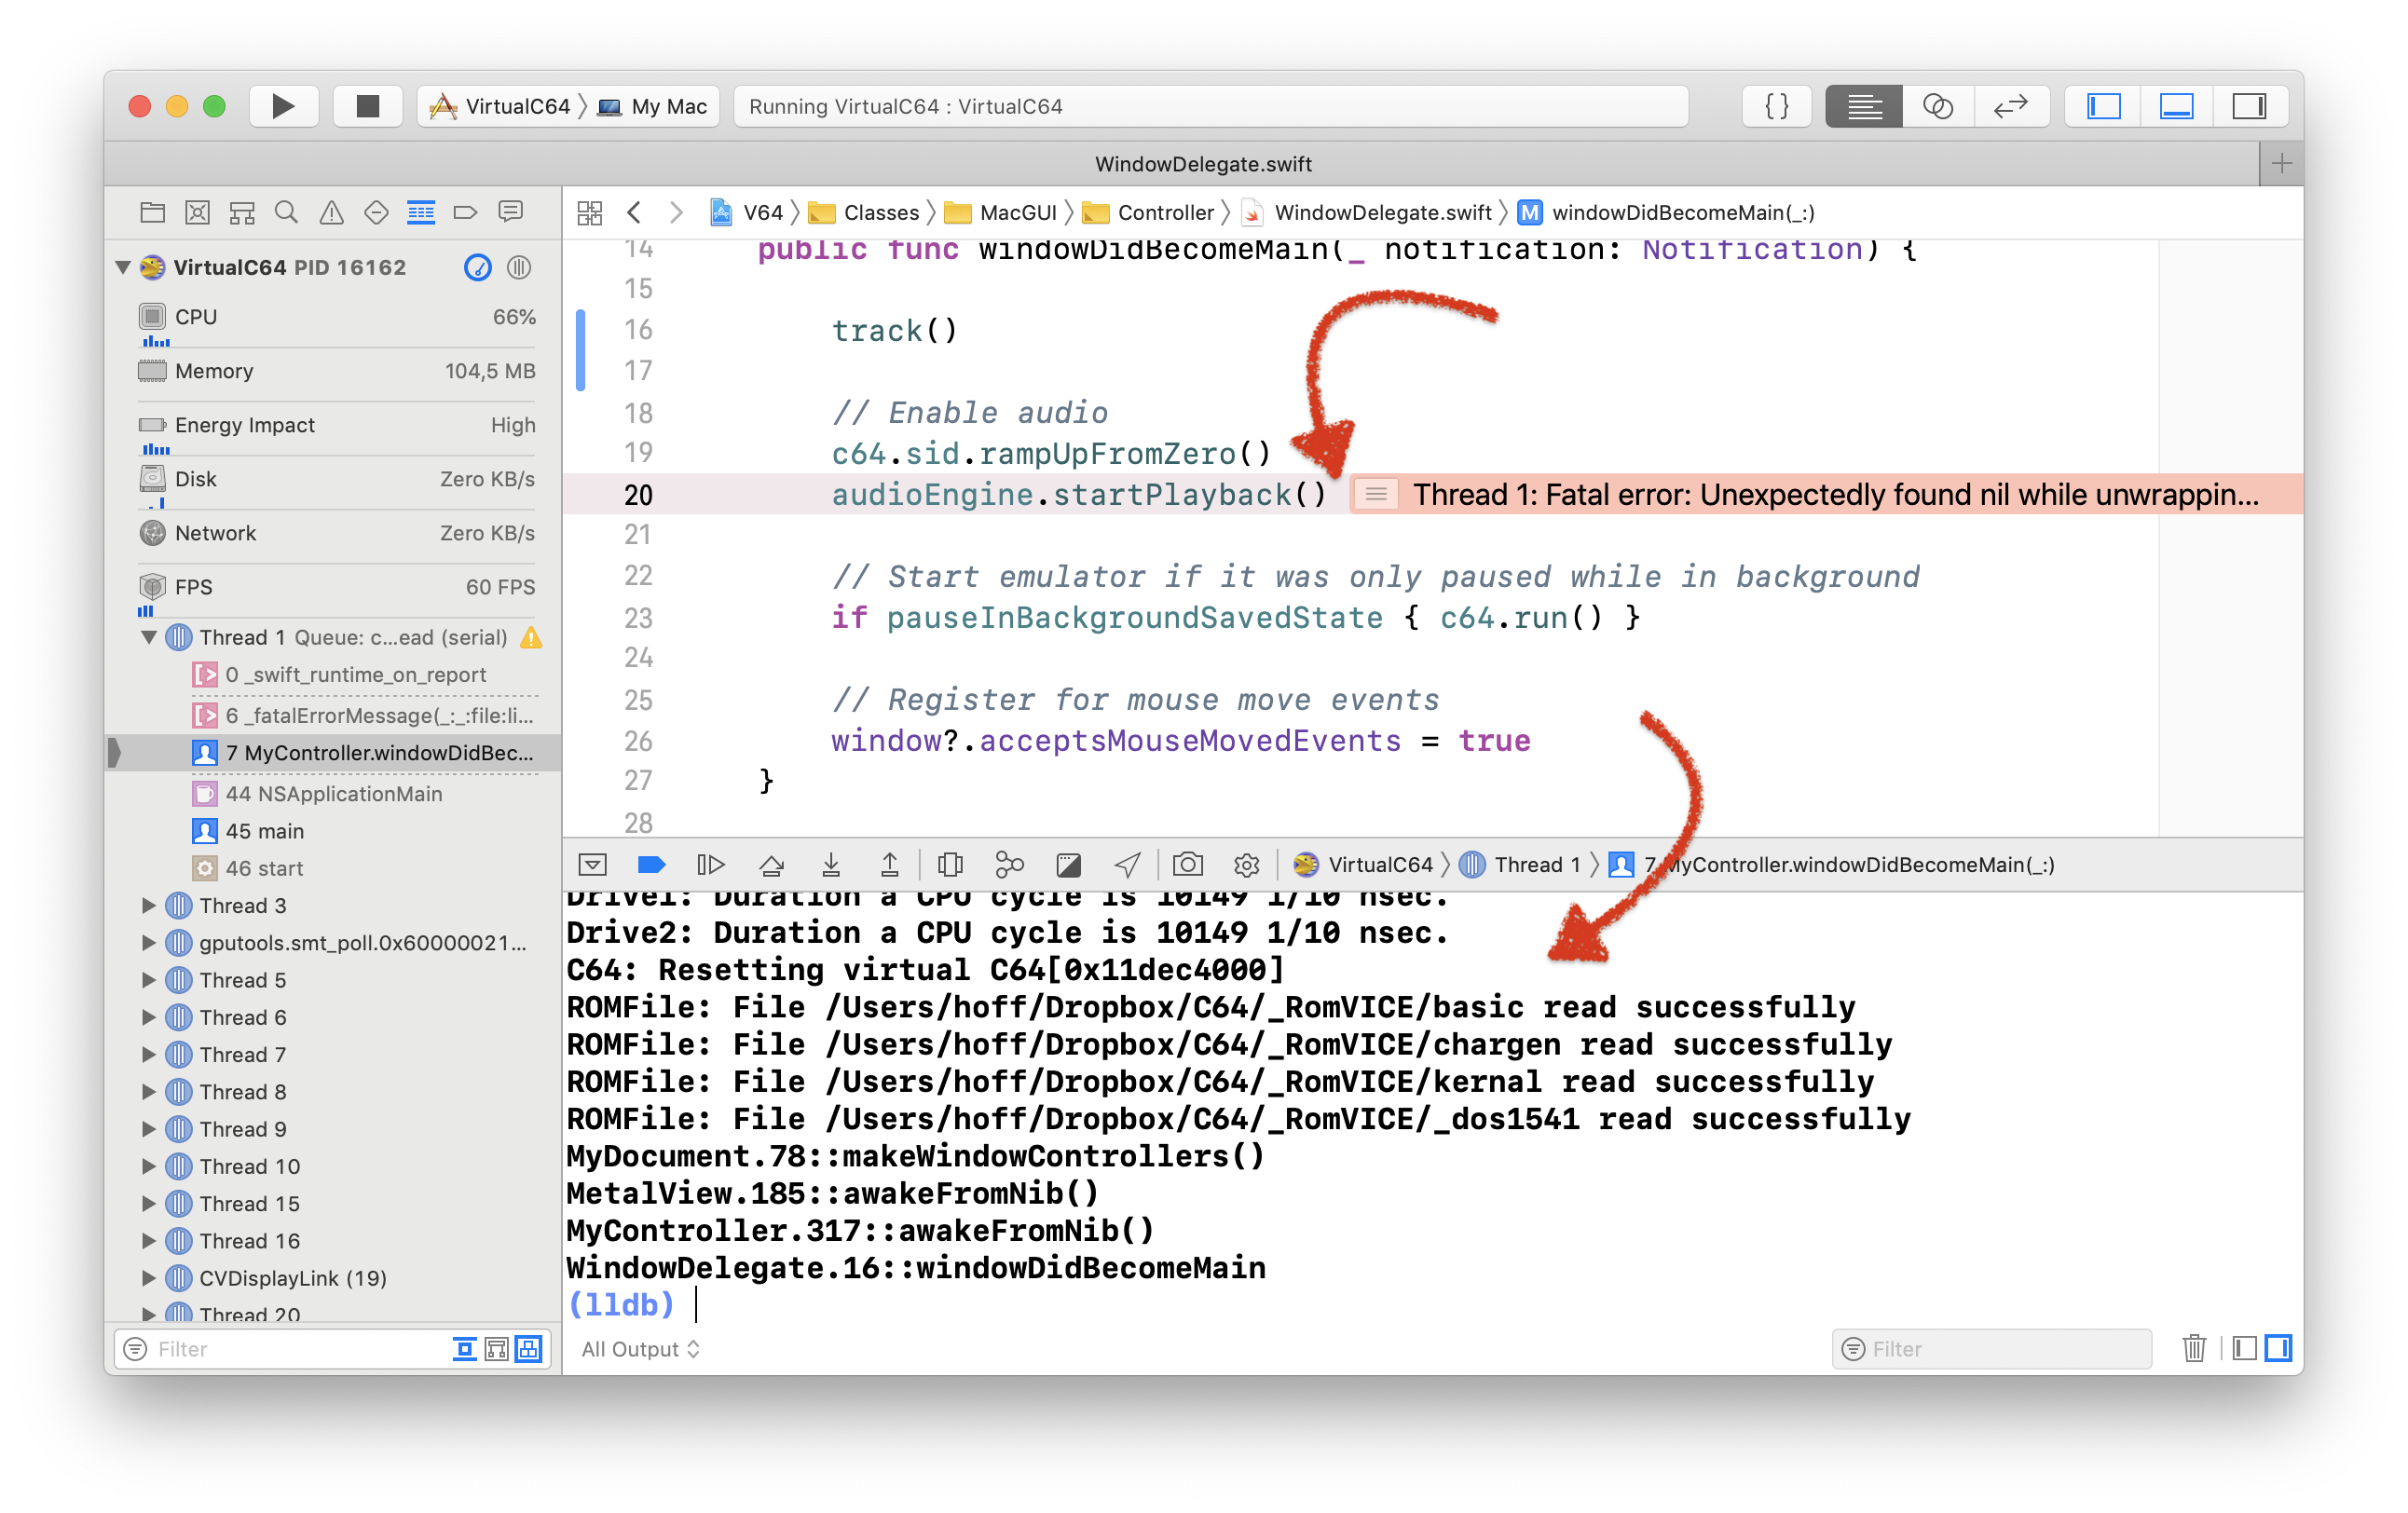Click the process view options icon
Screen dimensions: 2408x1513
[519, 267]
